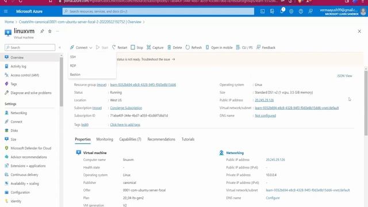The image size is (368, 207).
Task: Open the more options ellipsis next to linuxvm
Action: pos(57,31)
